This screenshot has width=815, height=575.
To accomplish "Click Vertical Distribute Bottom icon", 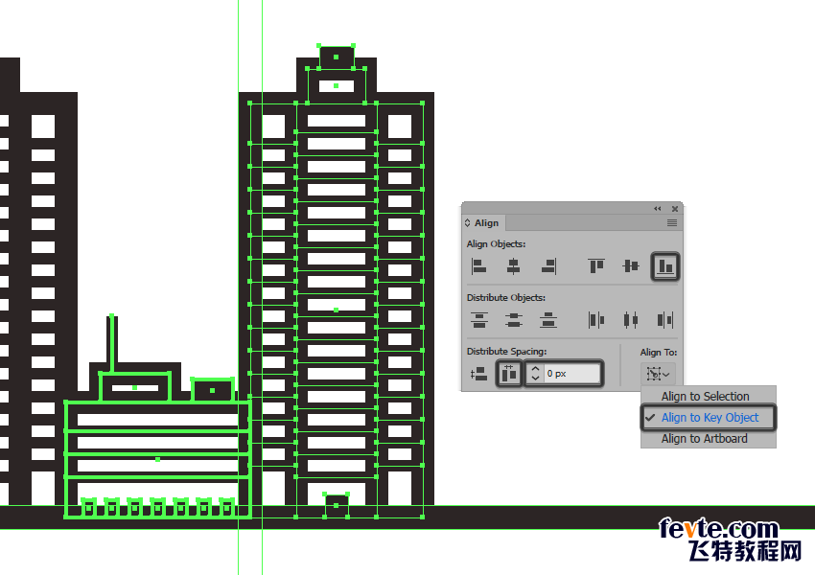I will (548, 319).
